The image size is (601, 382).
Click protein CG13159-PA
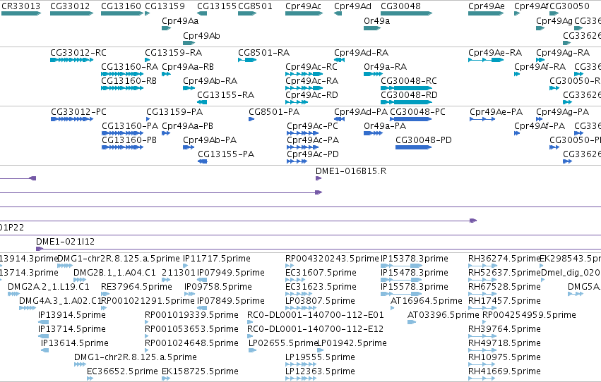(x=174, y=112)
